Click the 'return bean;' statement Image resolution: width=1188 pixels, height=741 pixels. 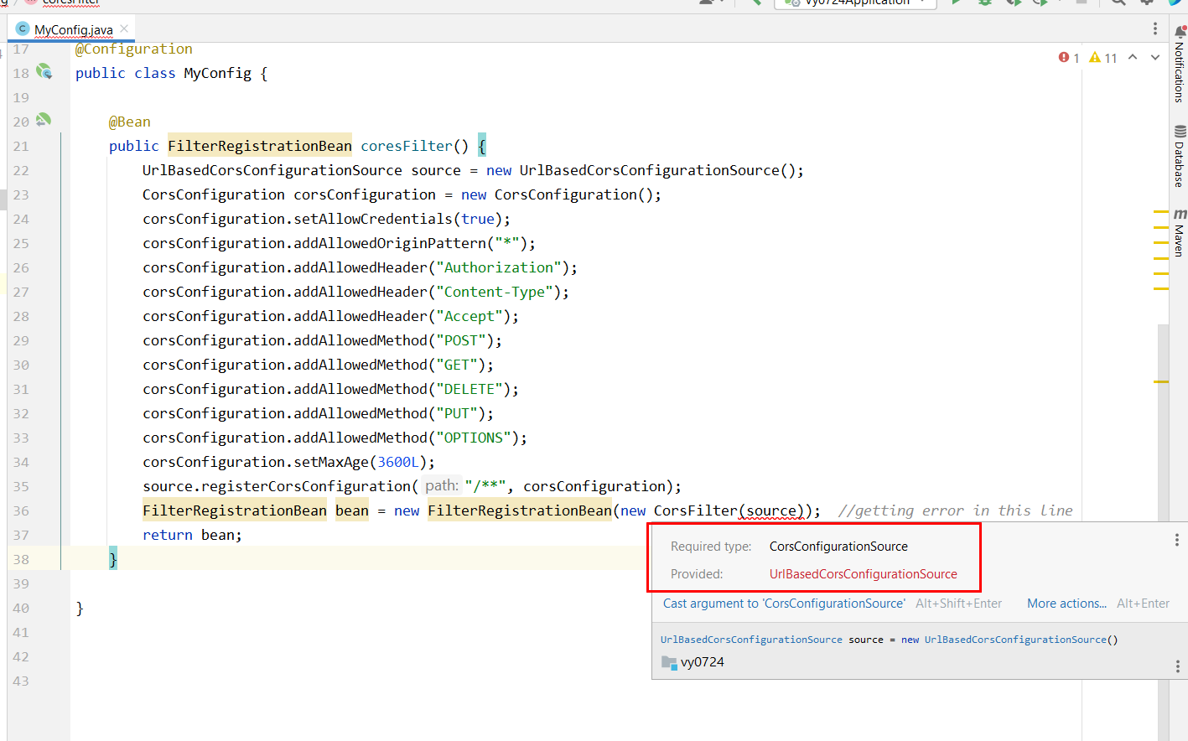(x=192, y=535)
